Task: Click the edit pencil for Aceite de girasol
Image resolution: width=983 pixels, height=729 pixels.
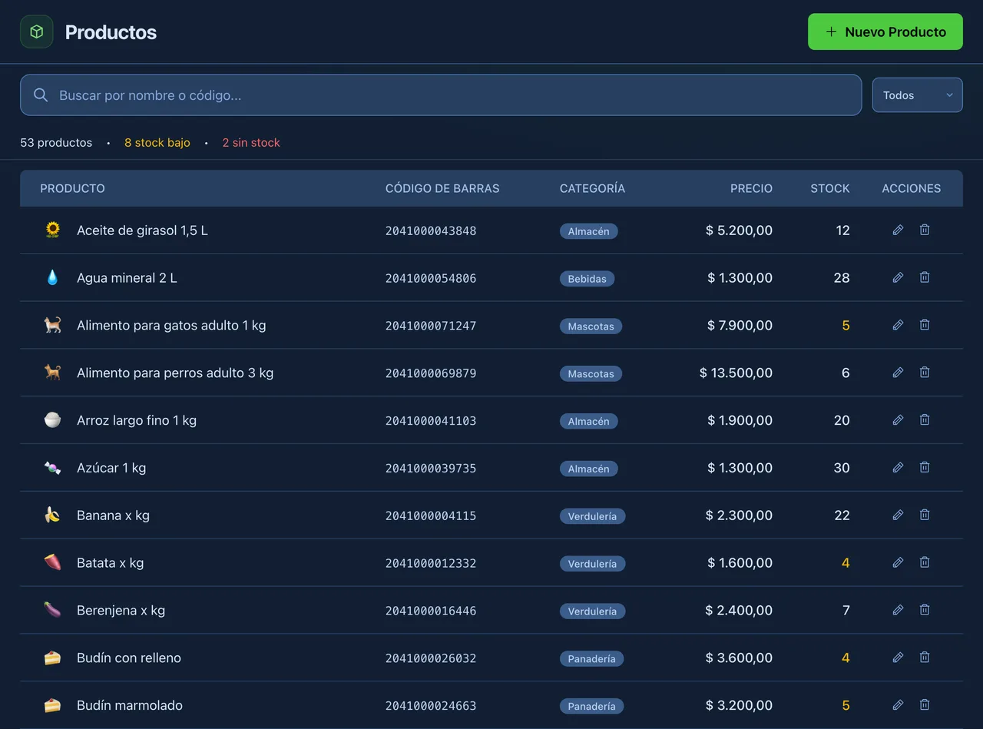Action: (x=898, y=230)
